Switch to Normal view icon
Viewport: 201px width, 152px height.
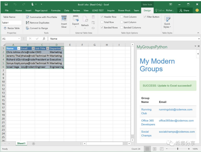coord(147,149)
